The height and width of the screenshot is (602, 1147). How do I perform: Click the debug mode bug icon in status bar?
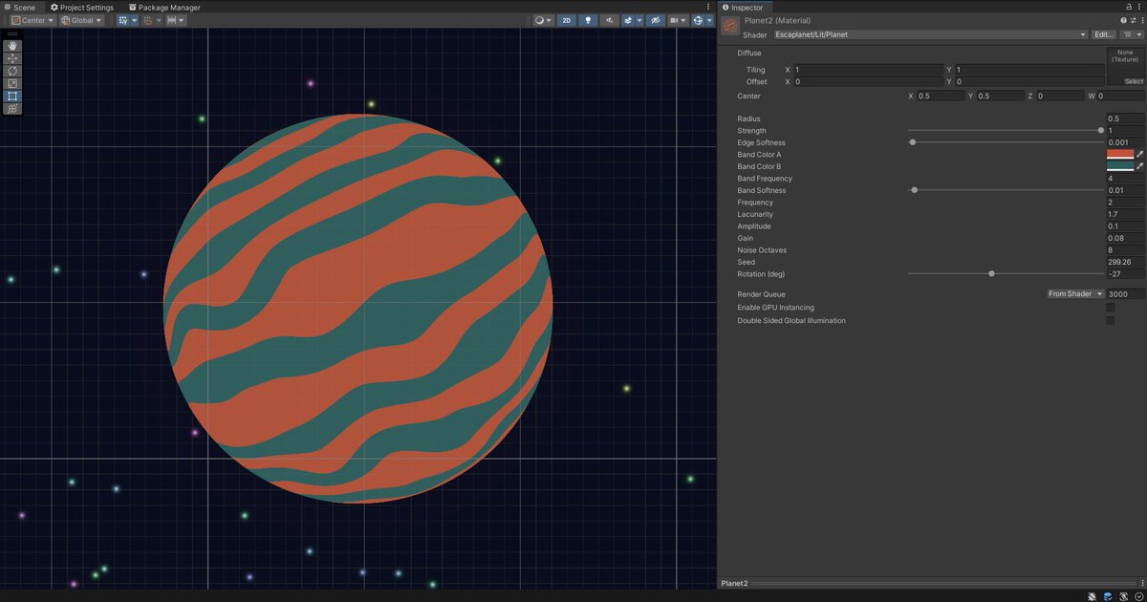click(1093, 595)
